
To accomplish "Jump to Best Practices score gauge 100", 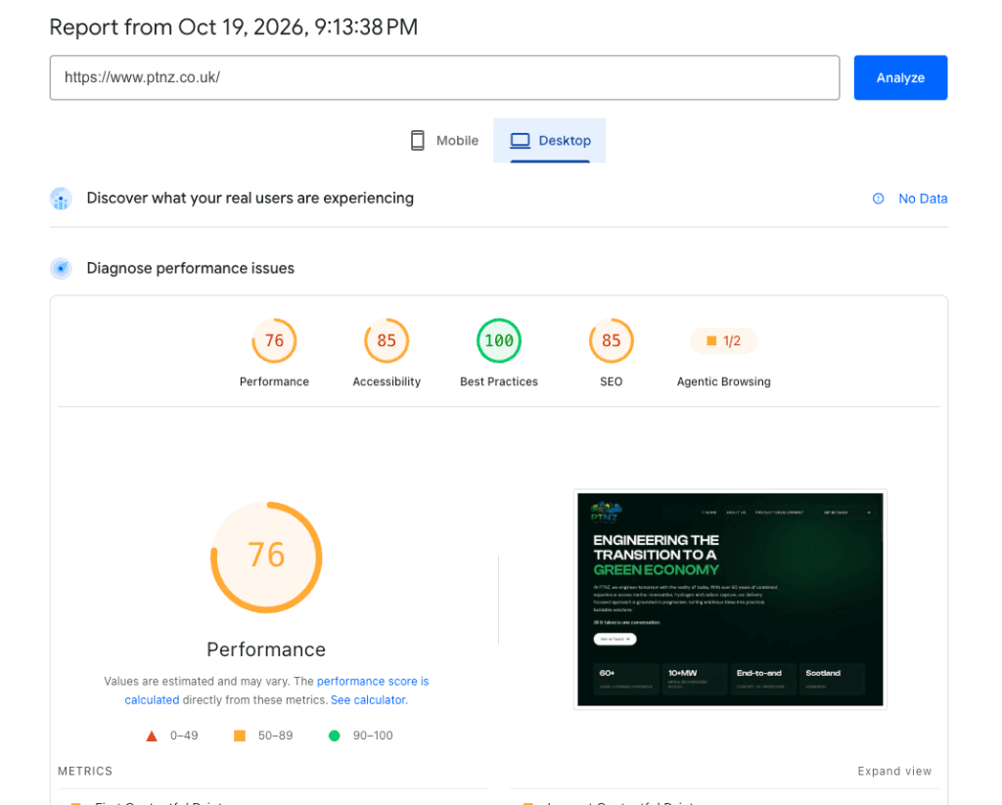I will point(498,340).
